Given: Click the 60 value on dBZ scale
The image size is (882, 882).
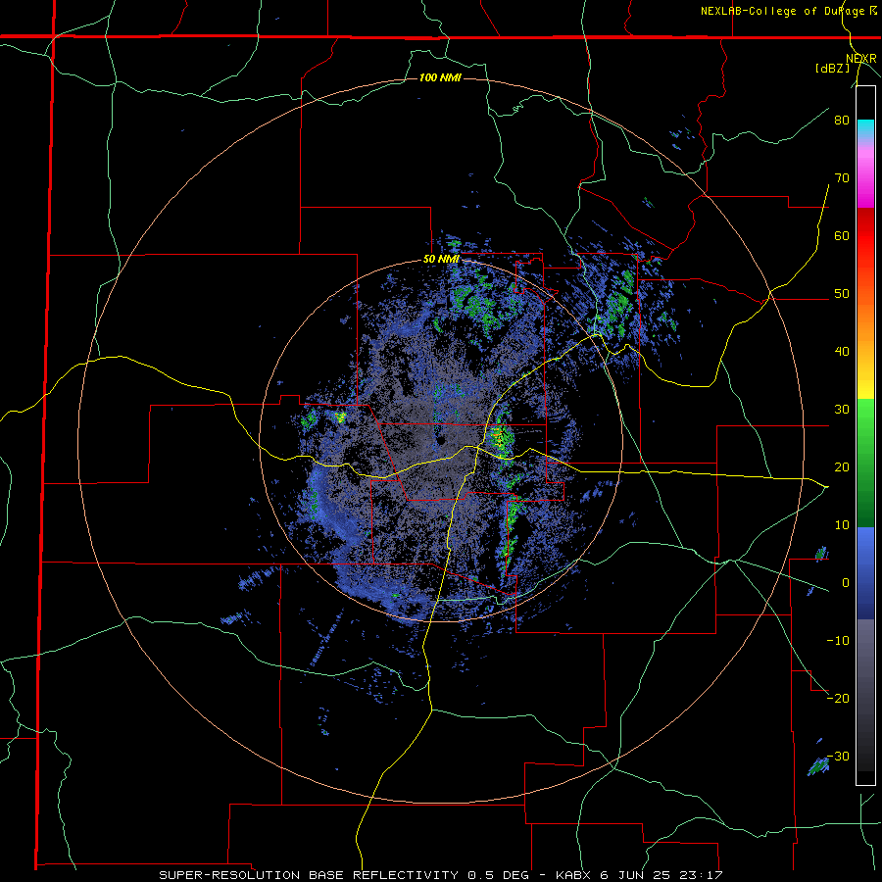Looking at the screenshot, I should pyautogui.click(x=842, y=235).
